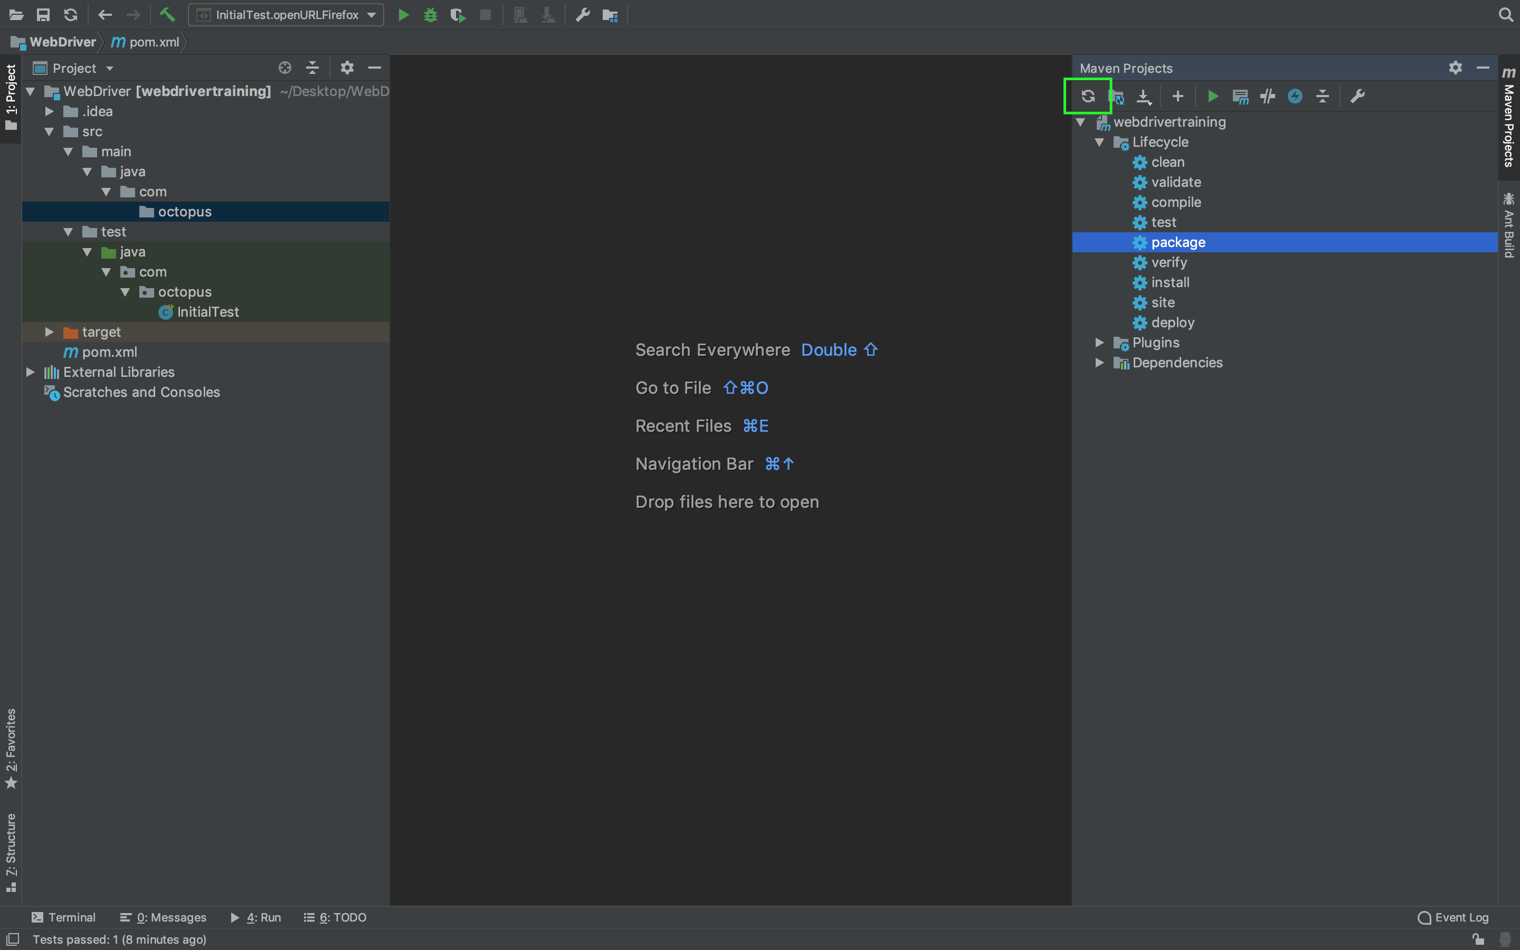Viewport: 1520px width, 950px height.
Task: Run with coverage icon in toolbar
Action: click(x=458, y=14)
